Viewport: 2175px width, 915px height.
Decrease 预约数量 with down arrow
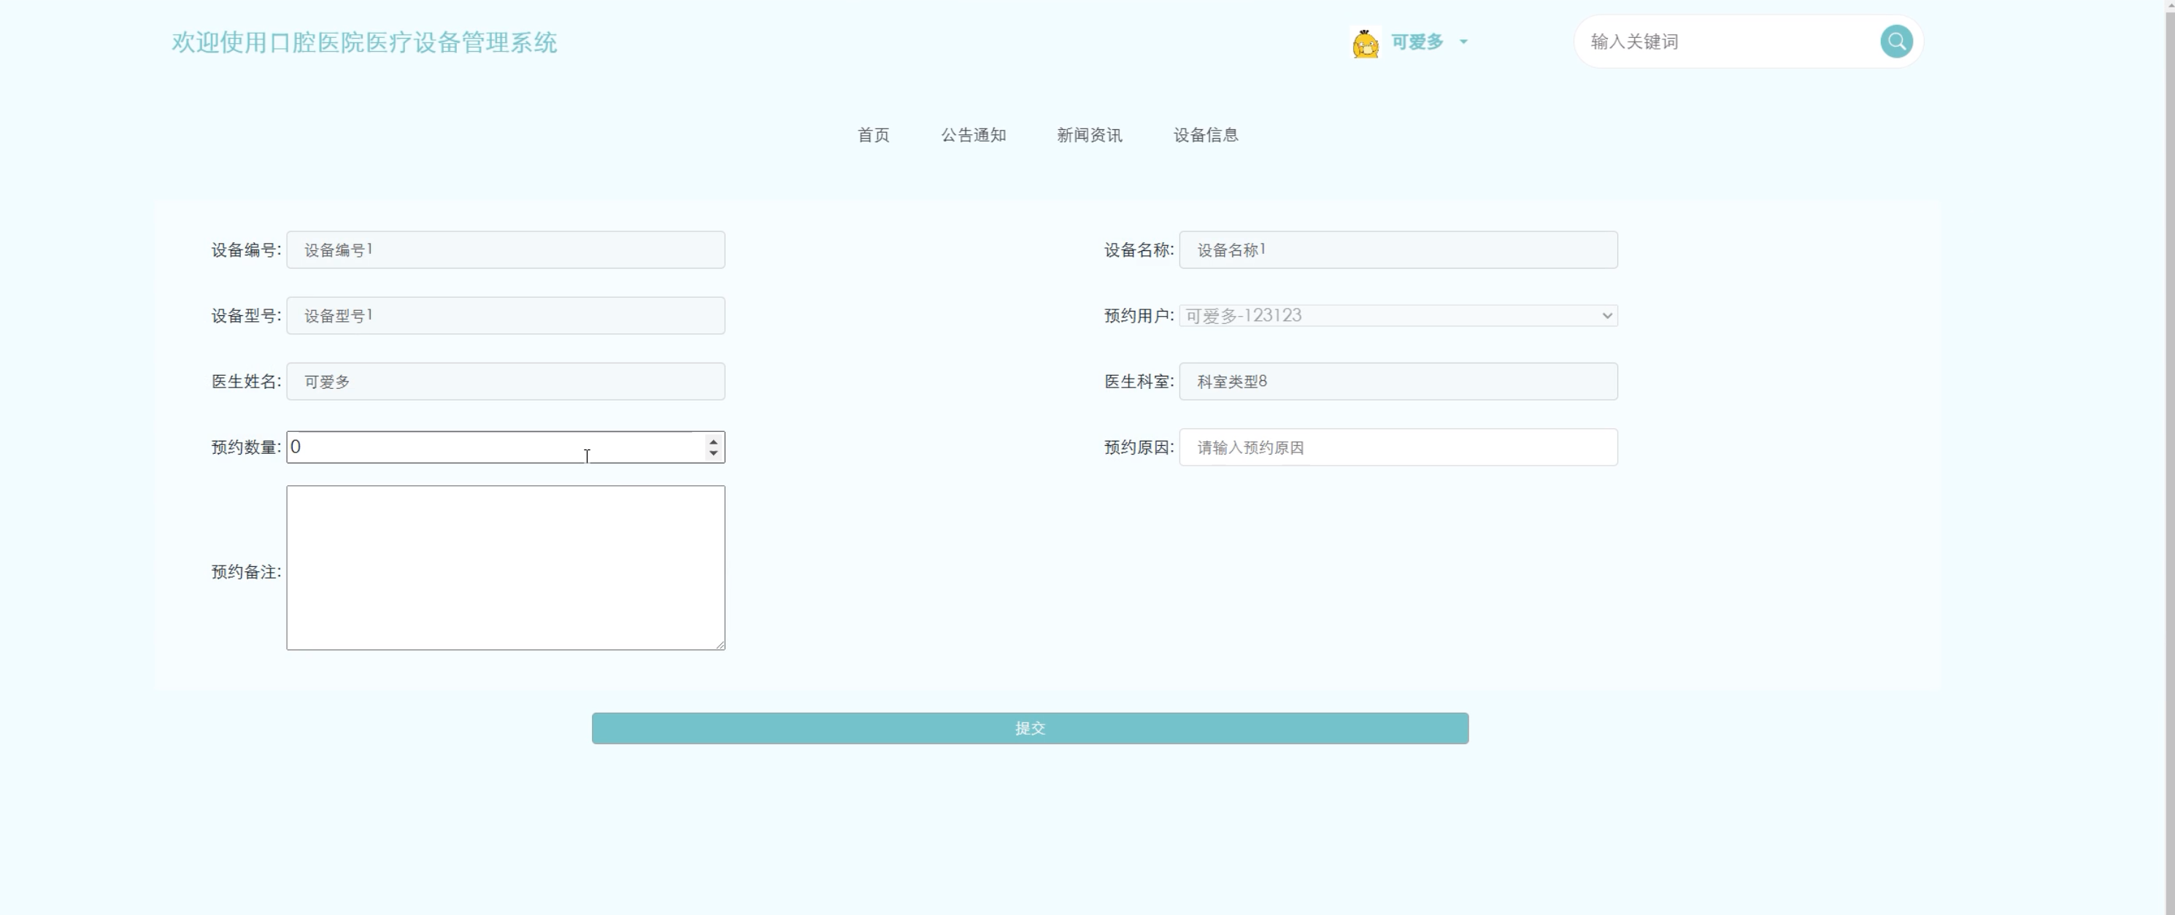714,453
